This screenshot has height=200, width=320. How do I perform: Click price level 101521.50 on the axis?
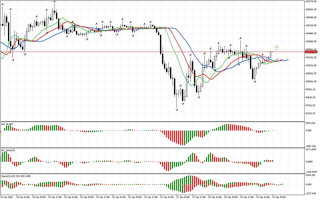tap(311, 65)
